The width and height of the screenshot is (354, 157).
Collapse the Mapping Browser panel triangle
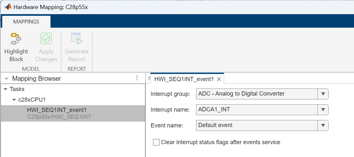[x=6, y=78]
